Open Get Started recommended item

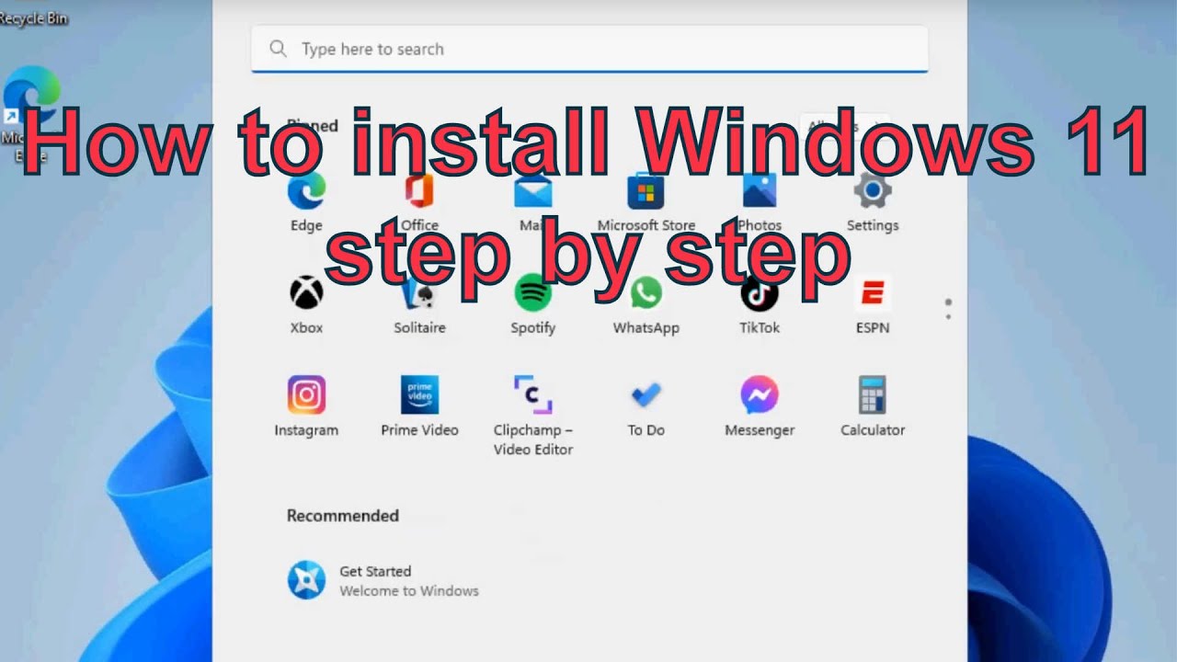[x=383, y=581]
